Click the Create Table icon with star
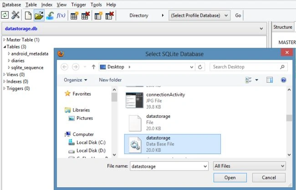Image resolution: width=296 pixels, height=190 pixels. (x=74, y=15)
